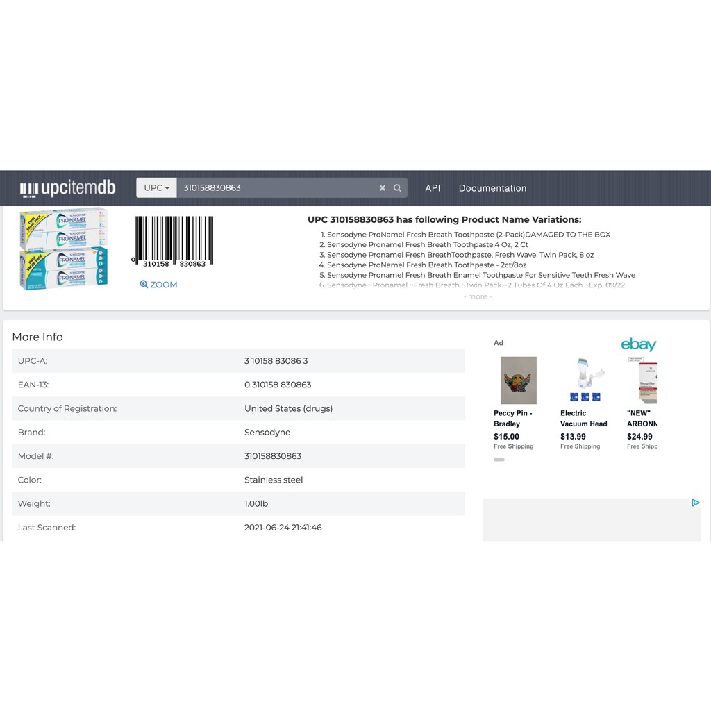Click into the UPC search input field
Image resolution: width=711 pixels, height=711 pixels.
coord(278,188)
